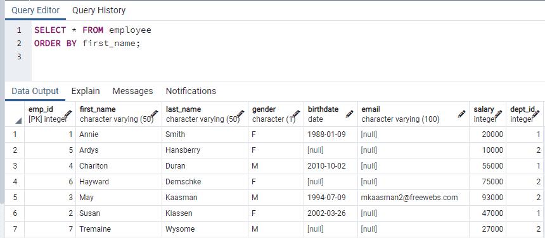Open the Explain tab
Viewport: 545px width, 238px height.
point(86,91)
